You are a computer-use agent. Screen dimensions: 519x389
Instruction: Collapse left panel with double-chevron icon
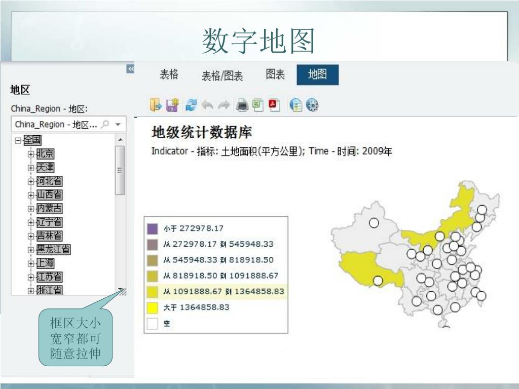click(131, 69)
